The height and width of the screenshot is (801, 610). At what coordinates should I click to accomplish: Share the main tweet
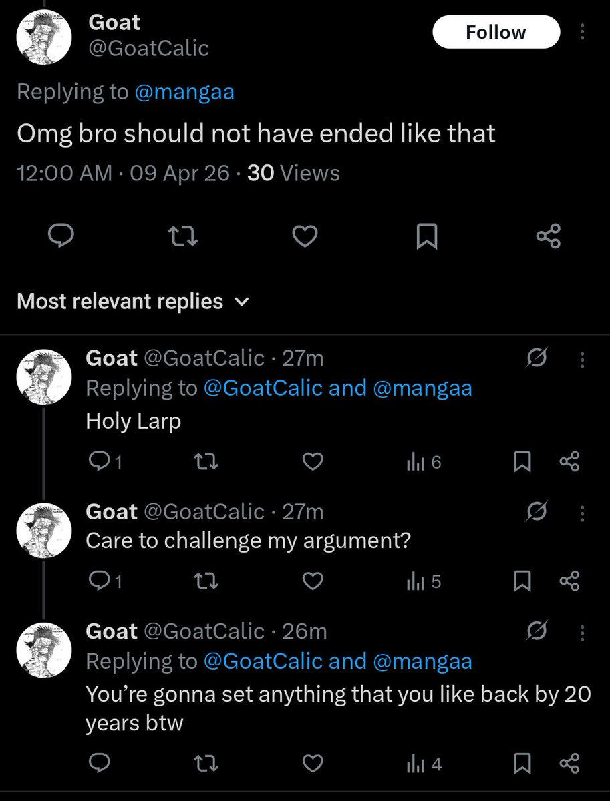tap(549, 236)
